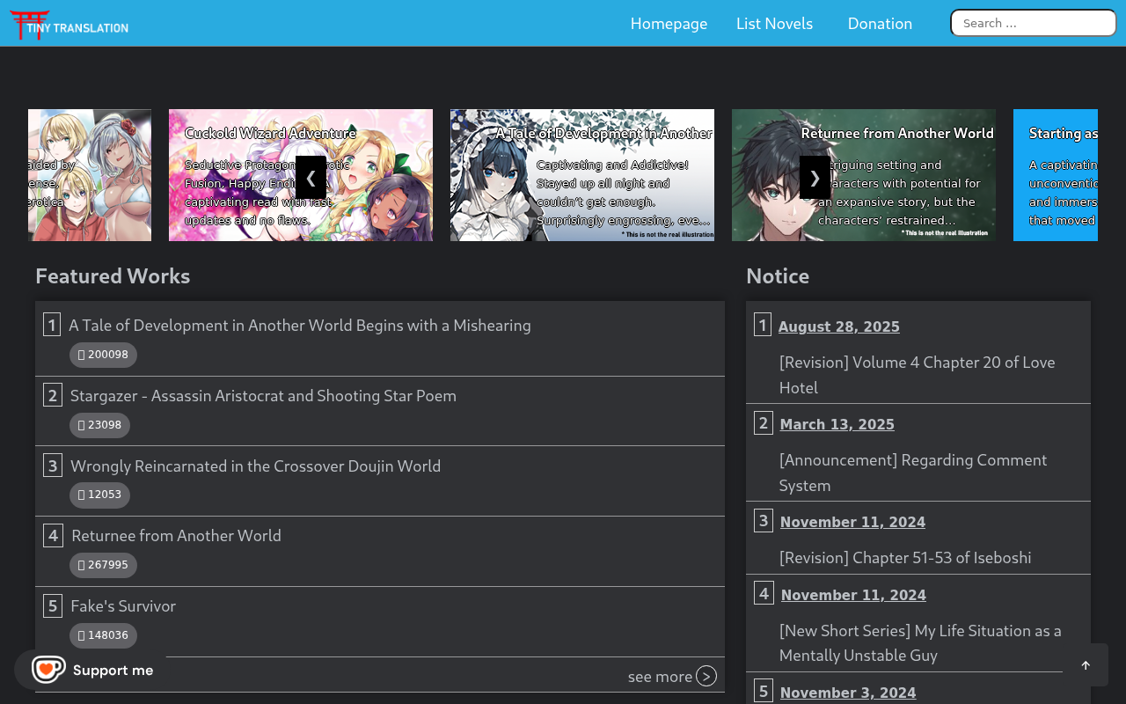This screenshot has height=704, width=1126.
Task: Click the circled arrow icon beside see more
Action: [706, 676]
